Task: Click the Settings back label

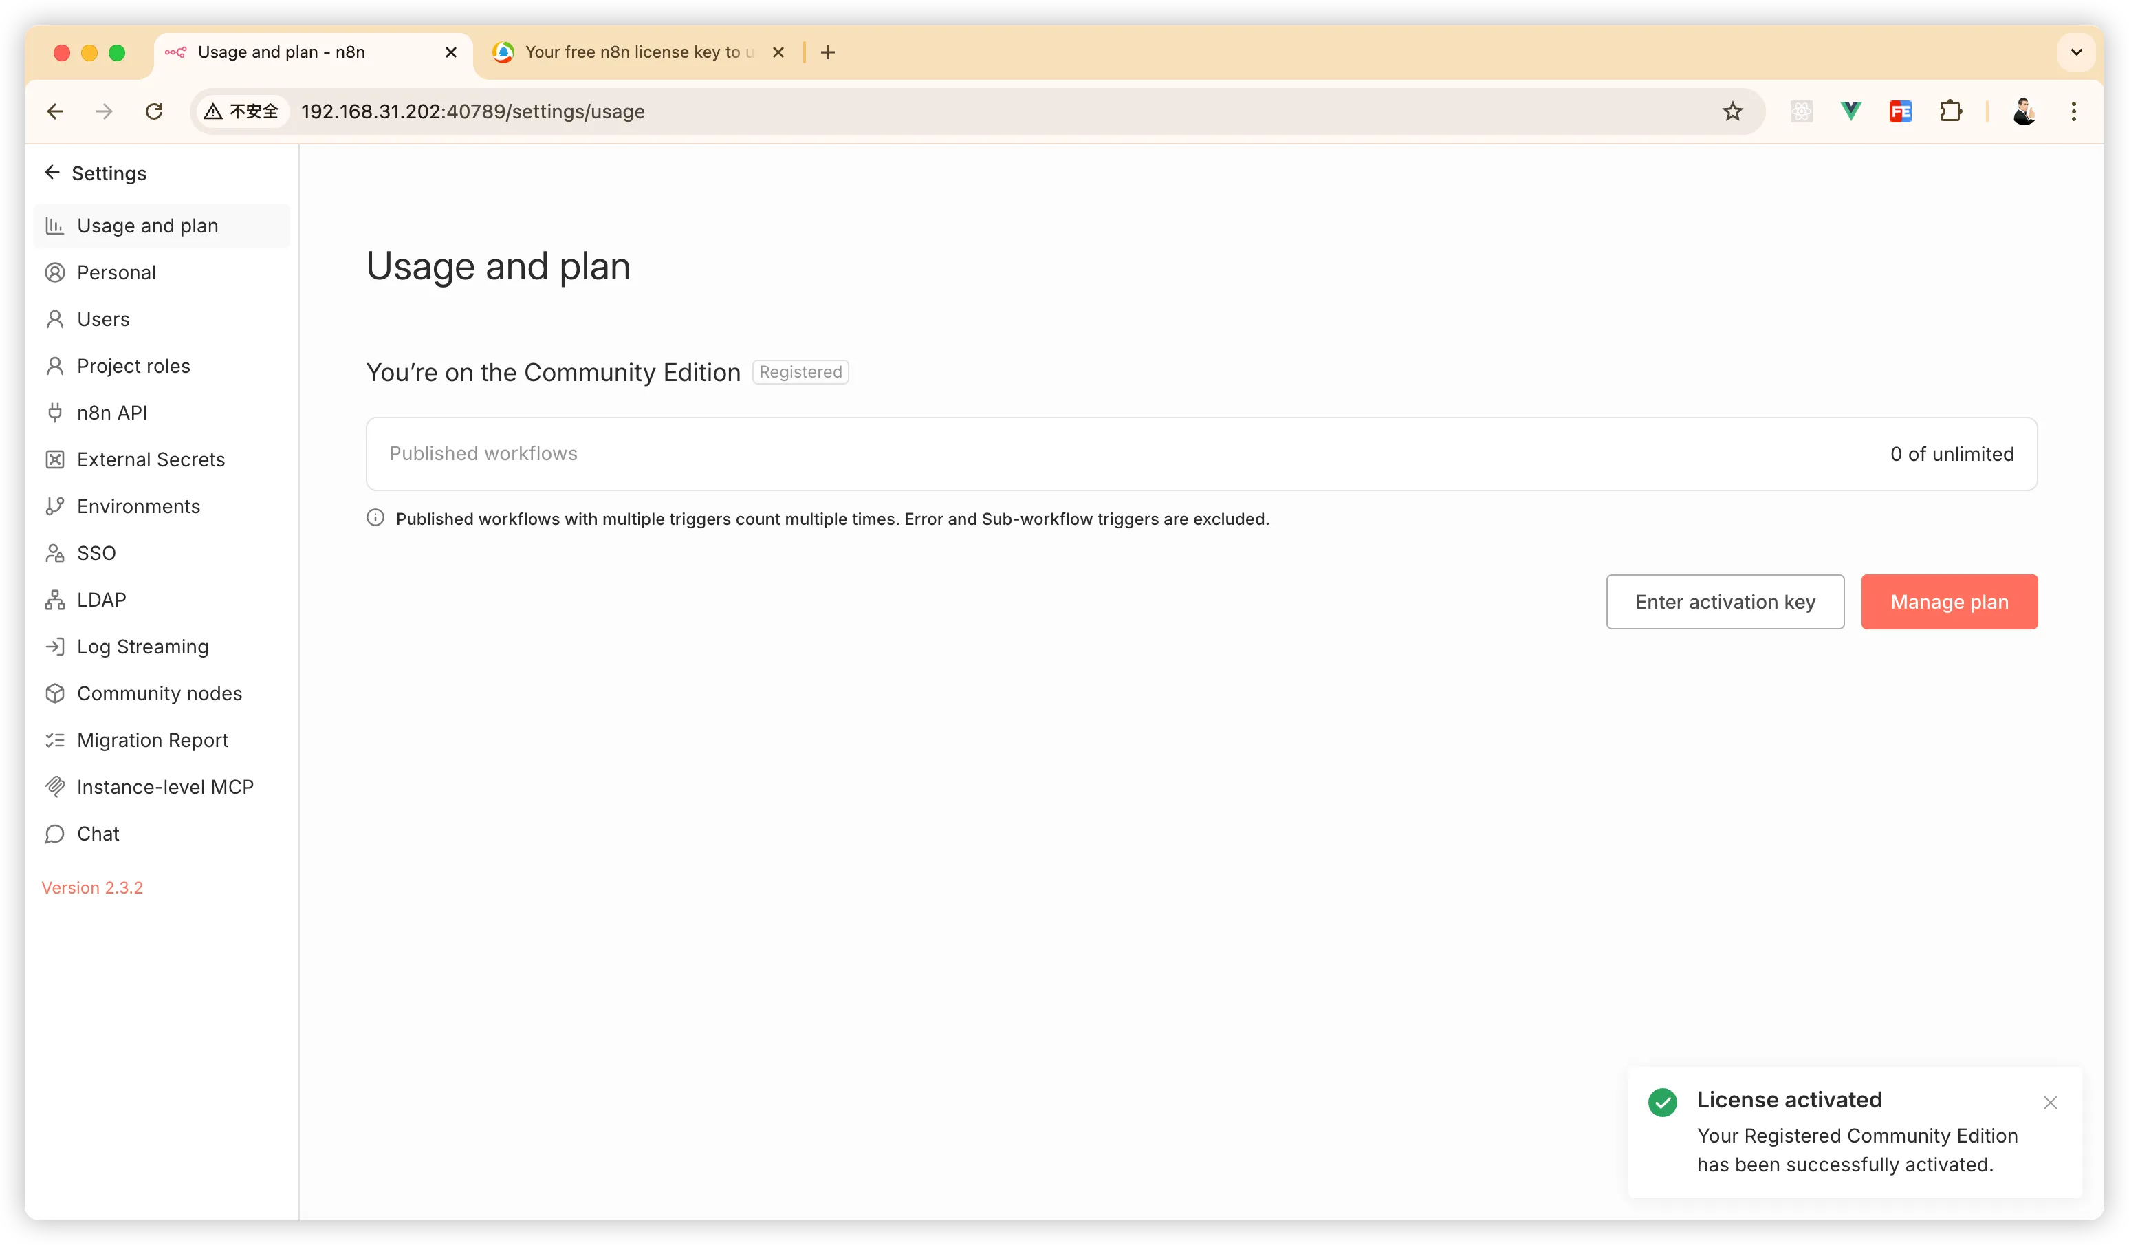Action: tap(109, 173)
